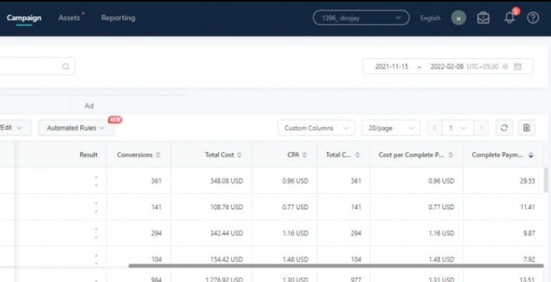Image resolution: width=551 pixels, height=282 pixels.
Task: Open the page number 1 dropdown
Action: click(458, 128)
